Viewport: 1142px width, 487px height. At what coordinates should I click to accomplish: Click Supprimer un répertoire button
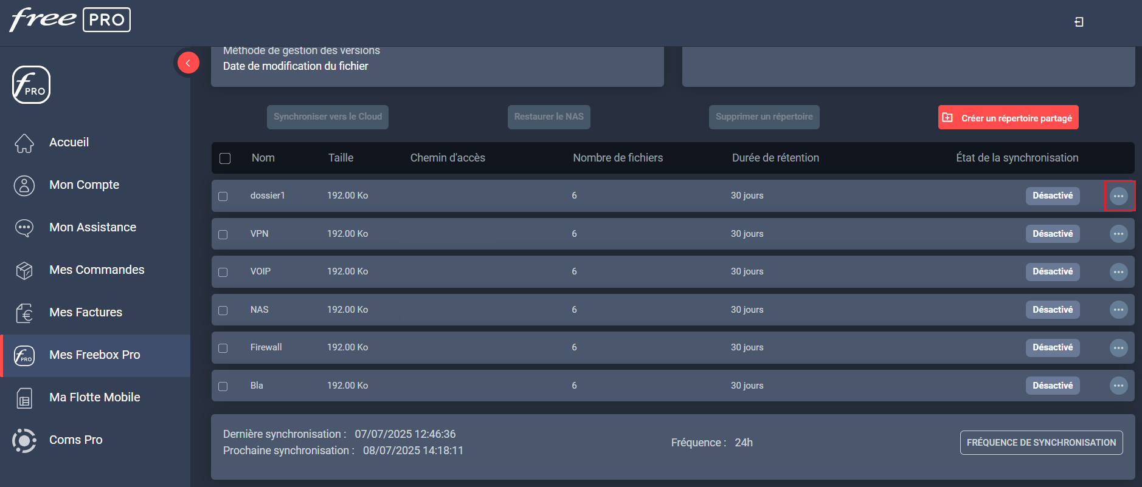tap(764, 117)
